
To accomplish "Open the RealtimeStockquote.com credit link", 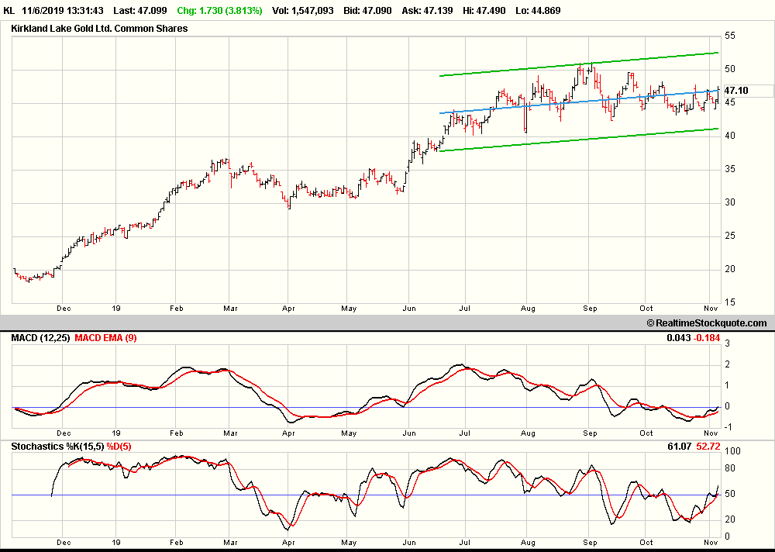I will point(707,323).
